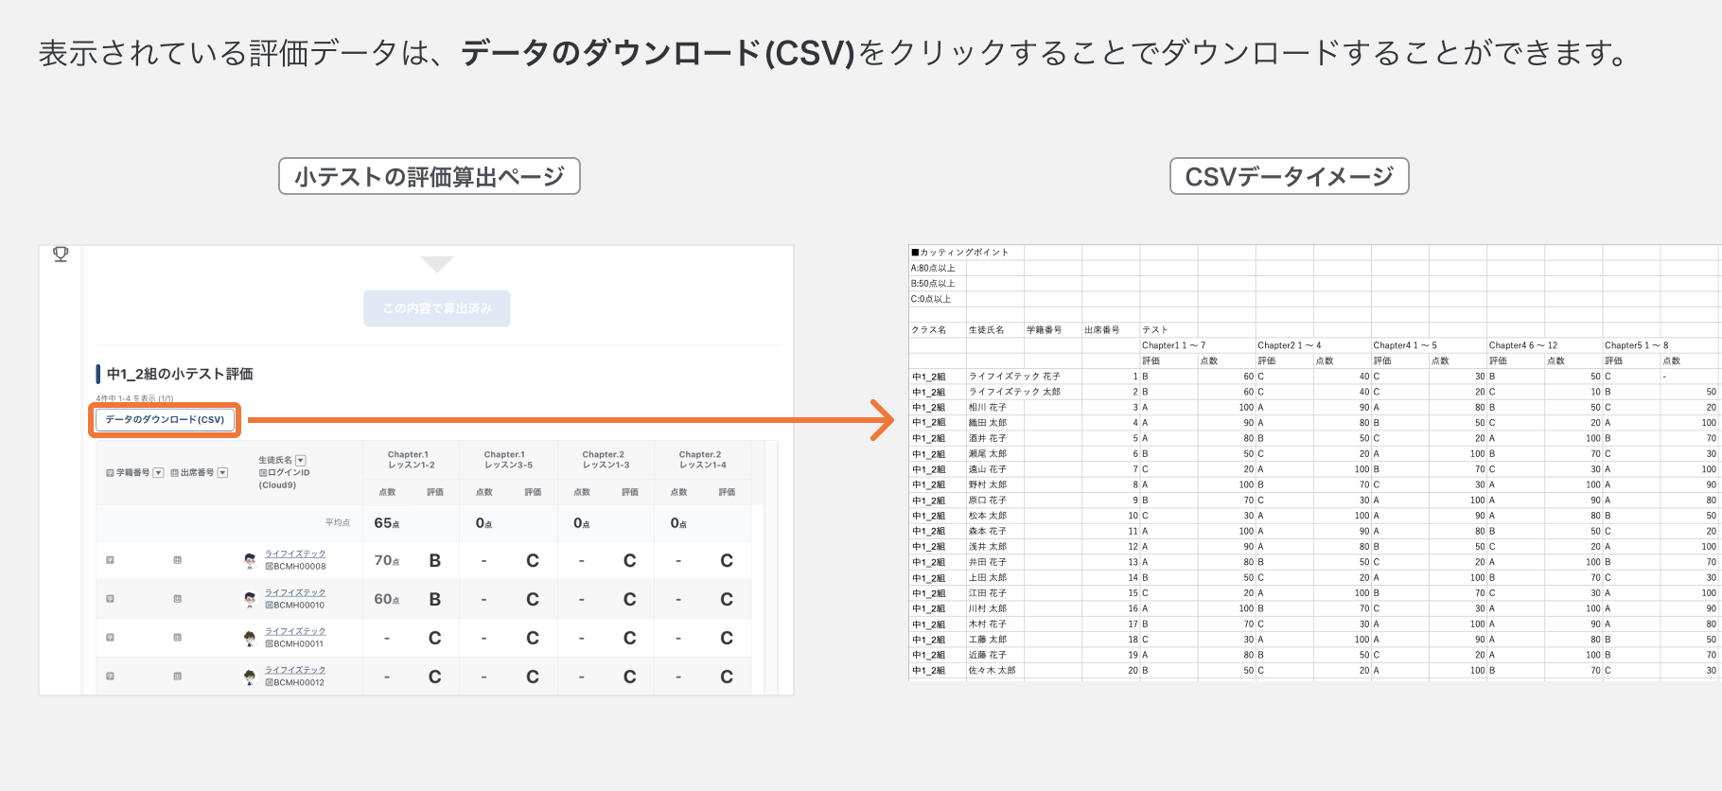
Task: Click 佐々木 太郎 in the CSV
Action: coord(993,671)
